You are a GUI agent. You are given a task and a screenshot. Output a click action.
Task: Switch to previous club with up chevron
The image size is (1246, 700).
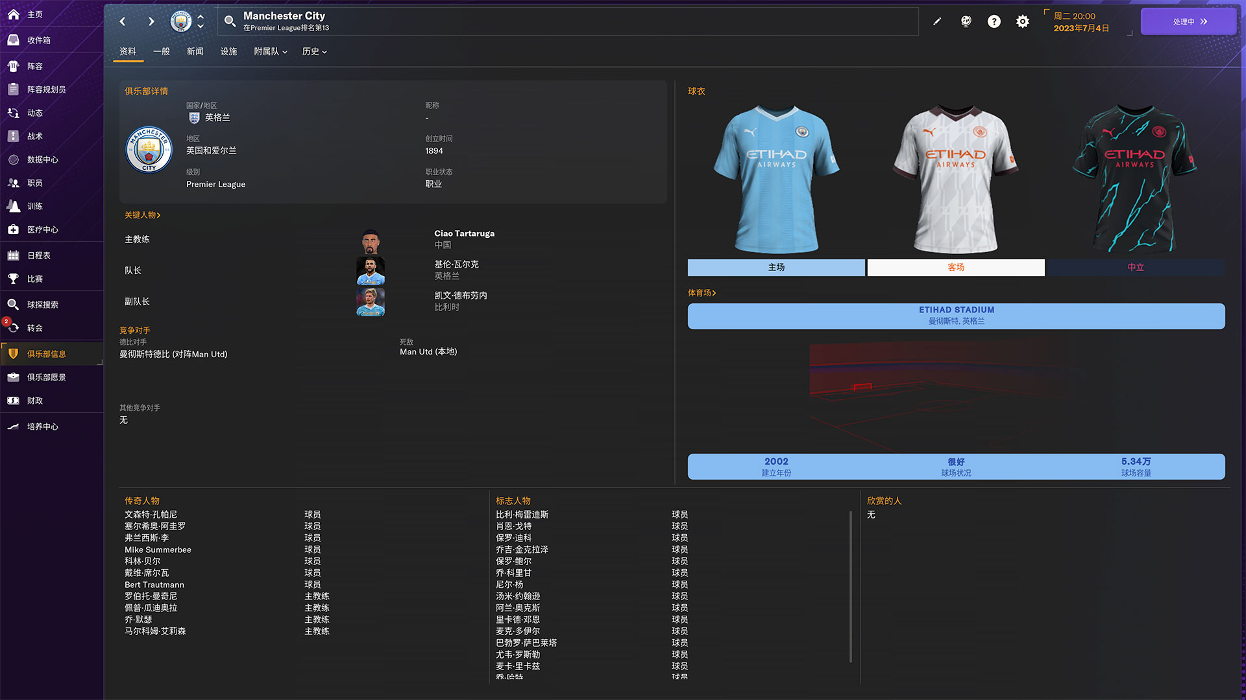click(x=201, y=17)
